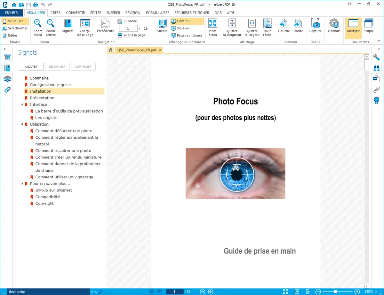Image resolution: width=384 pixels, height=295 pixels.
Task: Open page thumbnails panel in left sidebar
Action: [7, 58]
